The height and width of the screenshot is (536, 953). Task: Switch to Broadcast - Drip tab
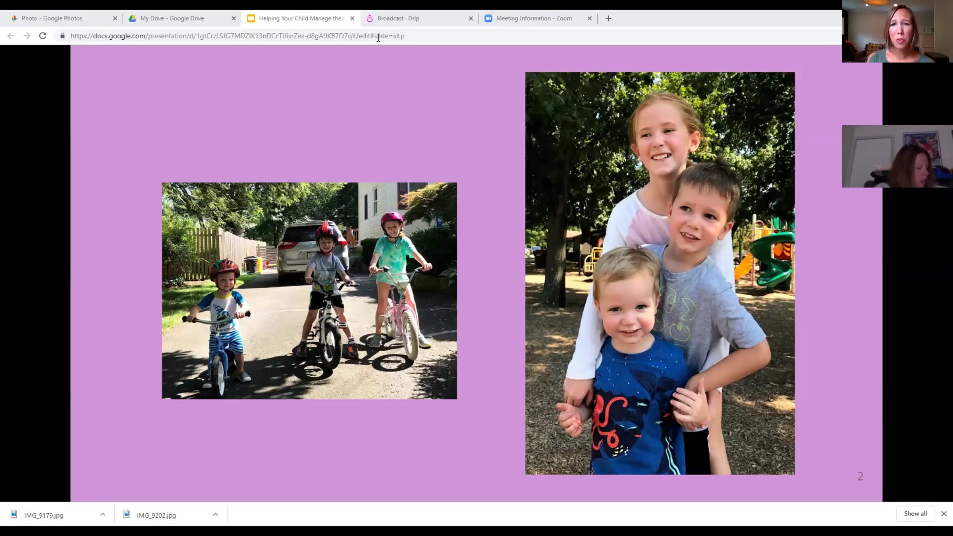[398, 18]
